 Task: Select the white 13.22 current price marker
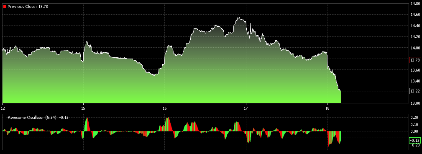click(x=414, y=91)
